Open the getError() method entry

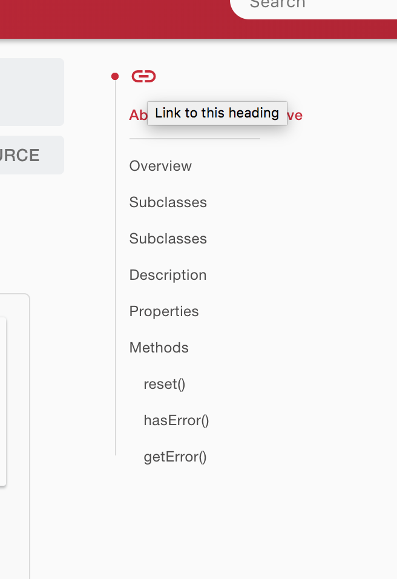click(175, 457)
